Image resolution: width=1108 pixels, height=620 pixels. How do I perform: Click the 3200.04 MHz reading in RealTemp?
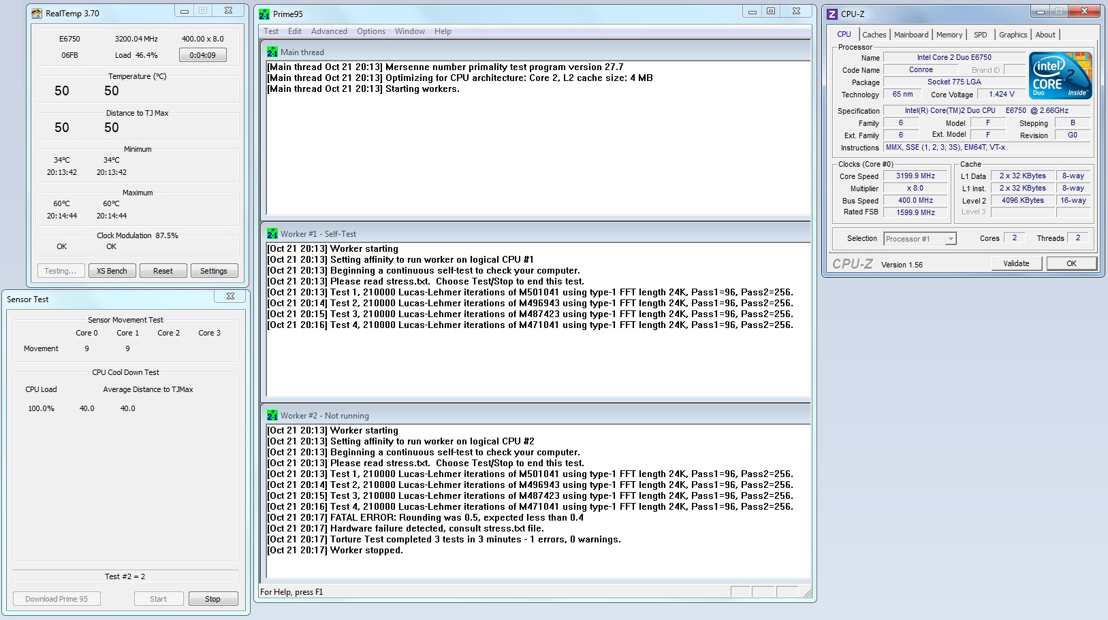click(136, 39)
